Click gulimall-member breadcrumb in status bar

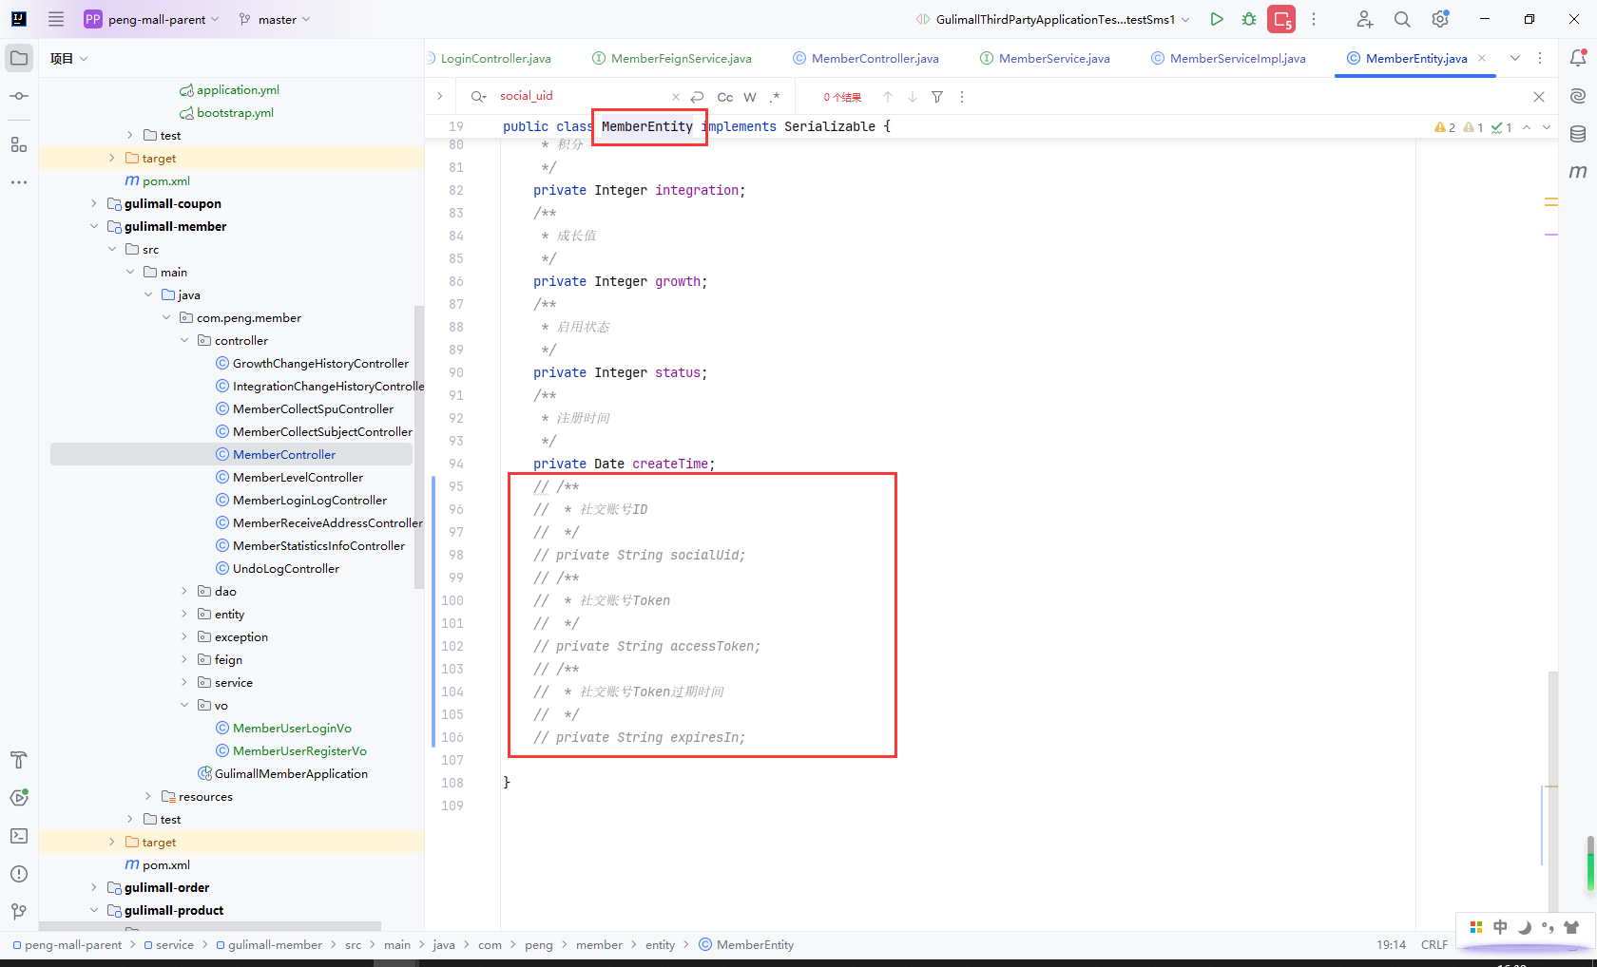pos(275,944)
